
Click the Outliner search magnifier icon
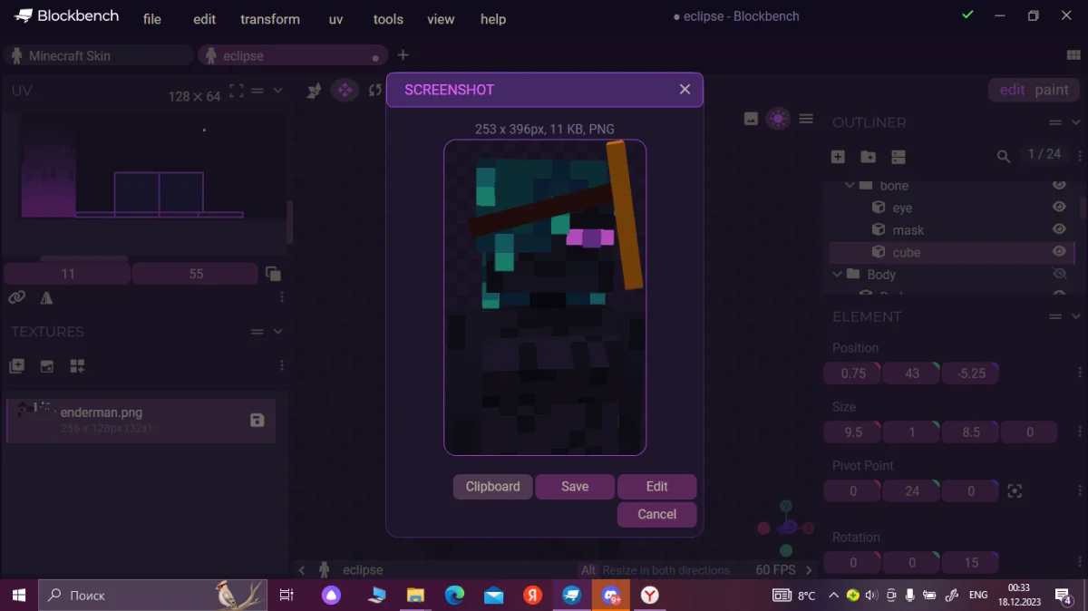pos(1004,156)
